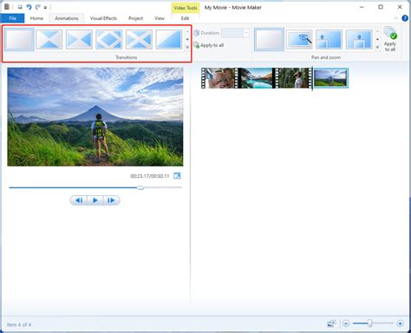Apply the diamond shaped transition
Viewport: 411px width, 333px height.
point(109,39)
